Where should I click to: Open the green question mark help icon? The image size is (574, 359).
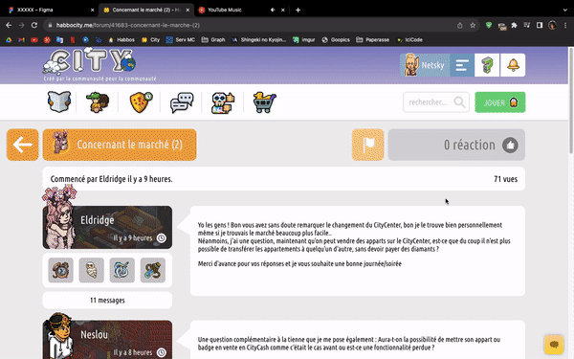(x=487, y=65)
